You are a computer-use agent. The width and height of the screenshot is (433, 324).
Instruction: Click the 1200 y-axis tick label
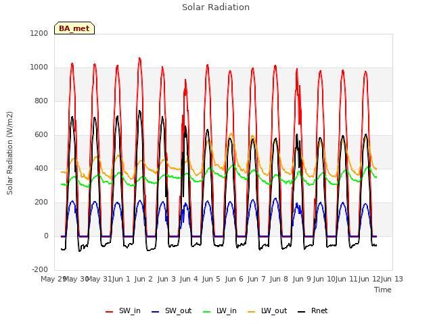pos(39,33)
